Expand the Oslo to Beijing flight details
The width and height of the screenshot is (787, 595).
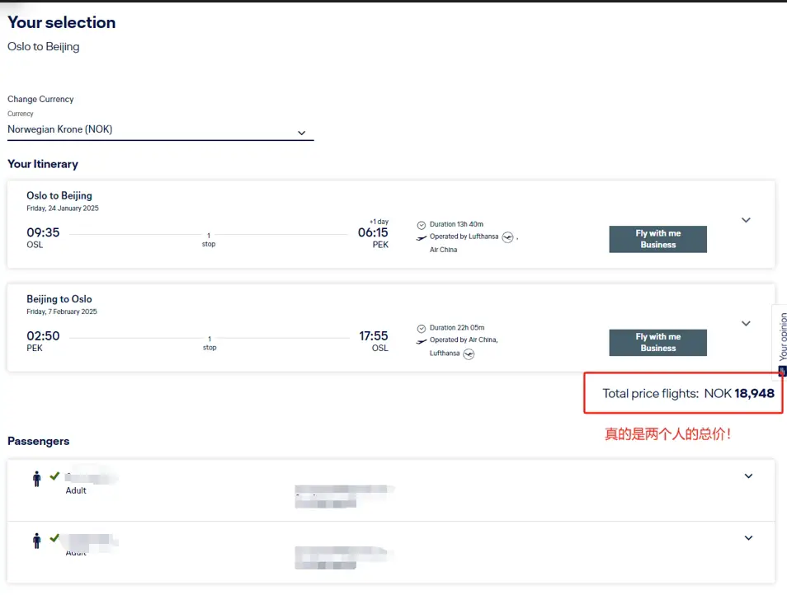pos(746,220)
